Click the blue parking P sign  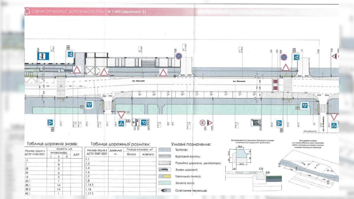tap(144, 122)
